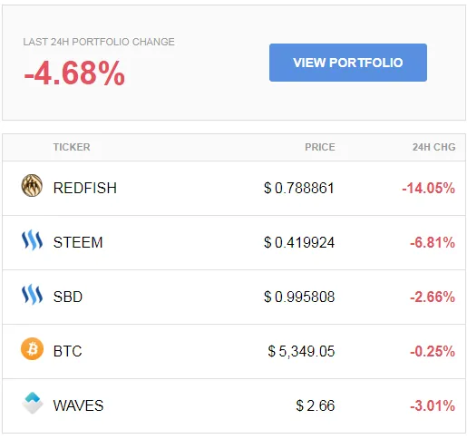Click the STEEM logo icon
Screen dimensions: 467x439
pyautogui.click(x=32, y=240)
